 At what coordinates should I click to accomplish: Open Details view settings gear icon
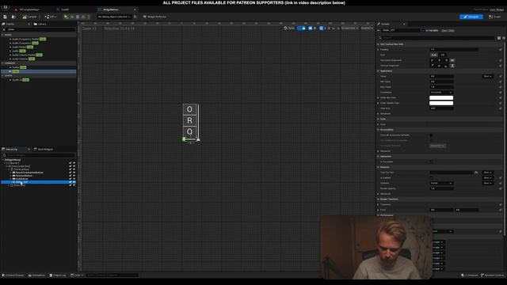coord(504,38)
